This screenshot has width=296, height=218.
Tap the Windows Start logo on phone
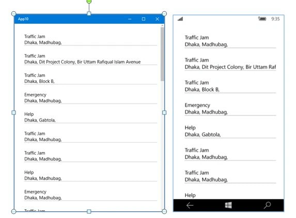point(228,205)
